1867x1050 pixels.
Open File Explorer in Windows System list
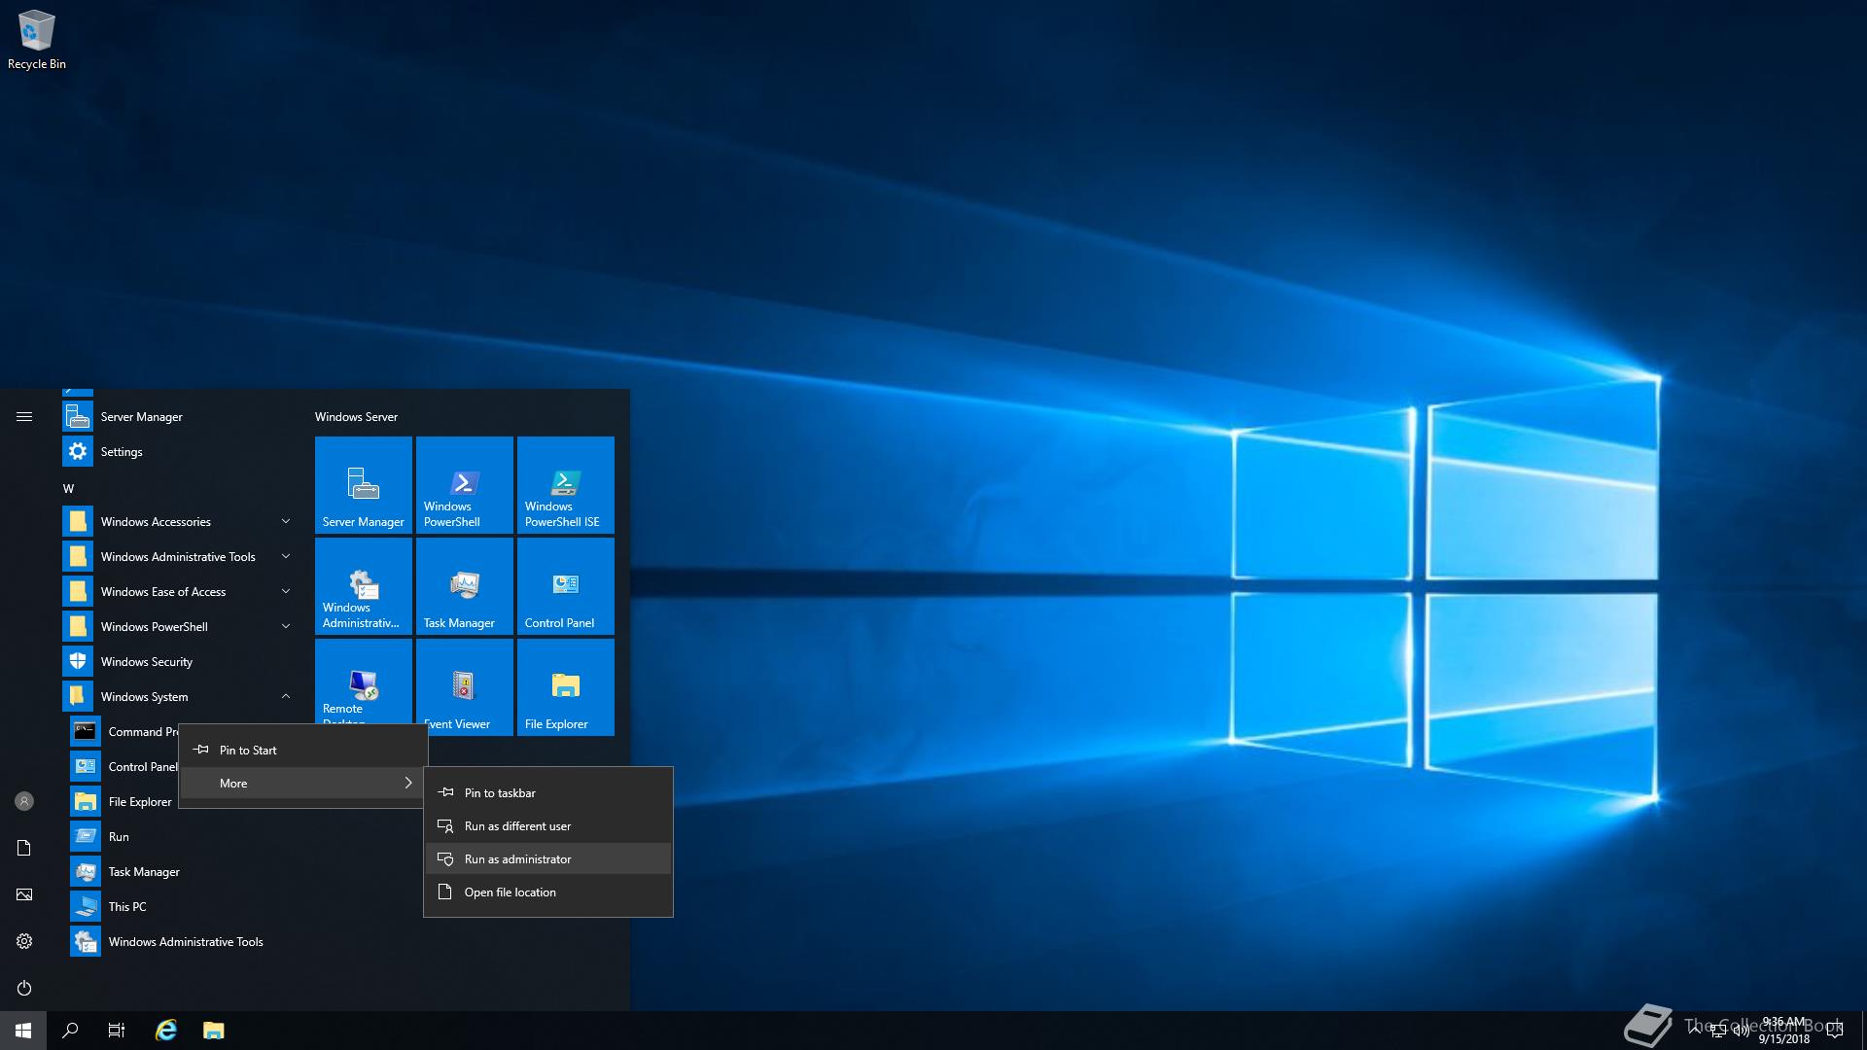point(123,801)
